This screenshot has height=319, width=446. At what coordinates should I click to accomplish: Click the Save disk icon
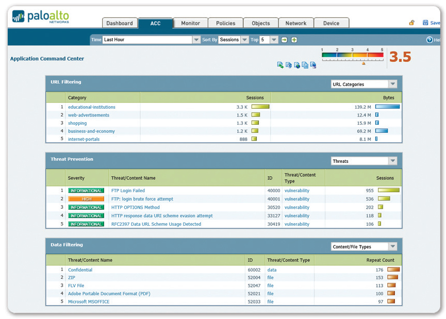point(425,23)
